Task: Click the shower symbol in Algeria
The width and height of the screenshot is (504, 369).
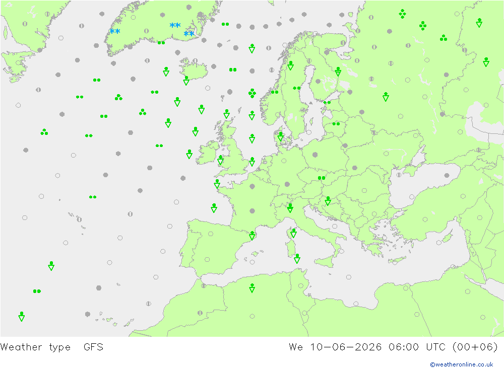Action: click(x=253, y=288)
